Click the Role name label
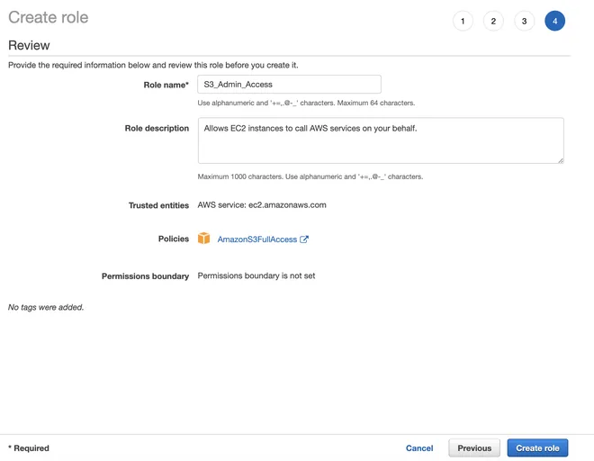 tap(166, 85)
